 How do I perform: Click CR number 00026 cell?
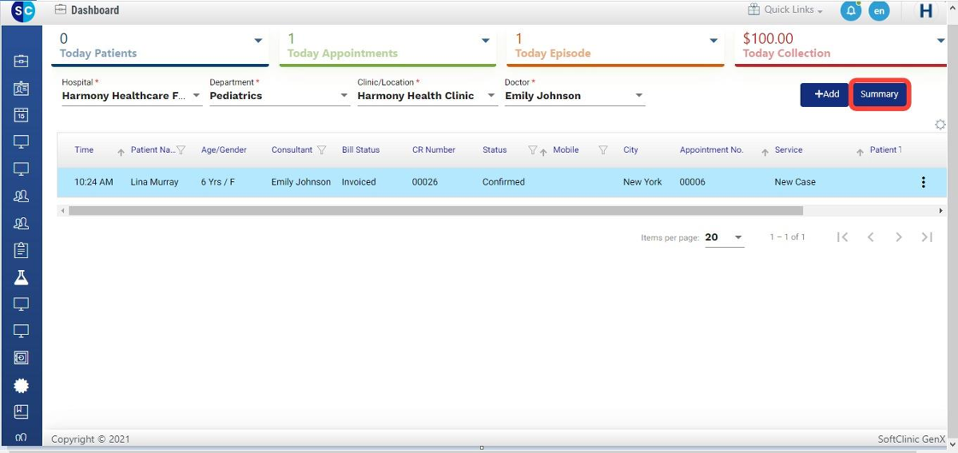[424, 182]
